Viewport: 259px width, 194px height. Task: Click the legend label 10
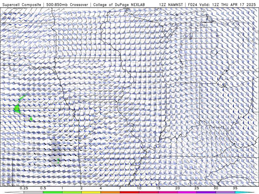click(x=139, y=188)
